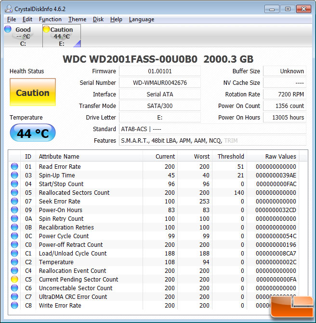Viewport: 316px width, 323px height.
Task: Open the Theme menu
Action: (x=77, y=19)
